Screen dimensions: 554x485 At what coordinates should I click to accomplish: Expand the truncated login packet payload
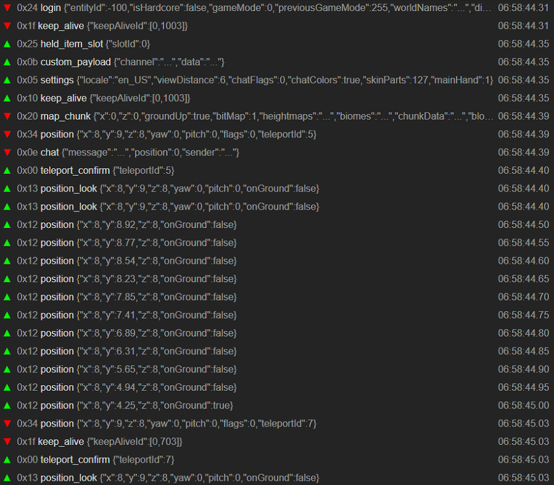click(487, 7)
